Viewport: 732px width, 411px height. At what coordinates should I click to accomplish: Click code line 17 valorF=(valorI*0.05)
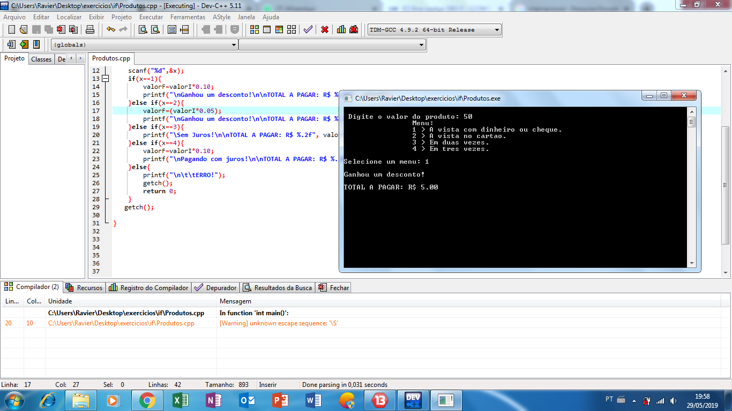[182, 111]
